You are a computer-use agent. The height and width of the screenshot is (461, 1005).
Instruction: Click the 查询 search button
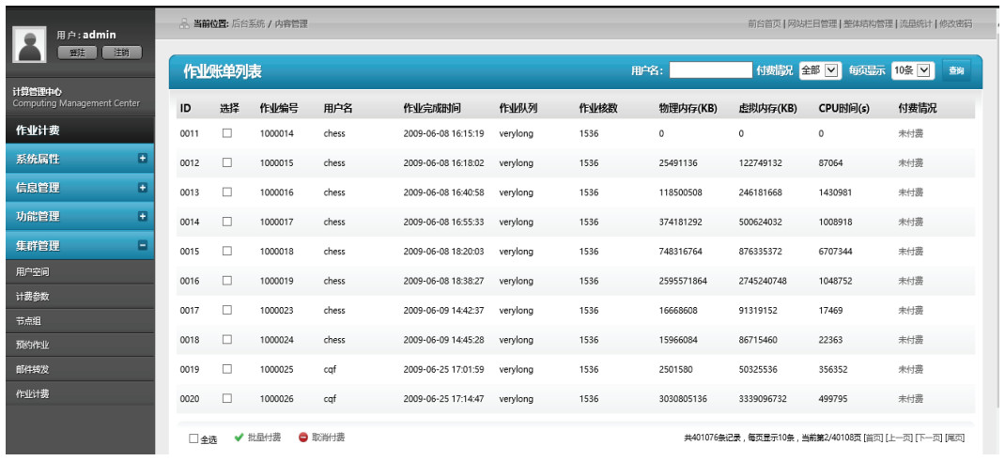point(956,70)
